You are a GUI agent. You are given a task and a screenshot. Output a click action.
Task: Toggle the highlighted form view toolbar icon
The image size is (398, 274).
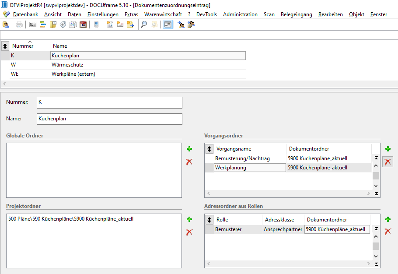click(168, 25)
